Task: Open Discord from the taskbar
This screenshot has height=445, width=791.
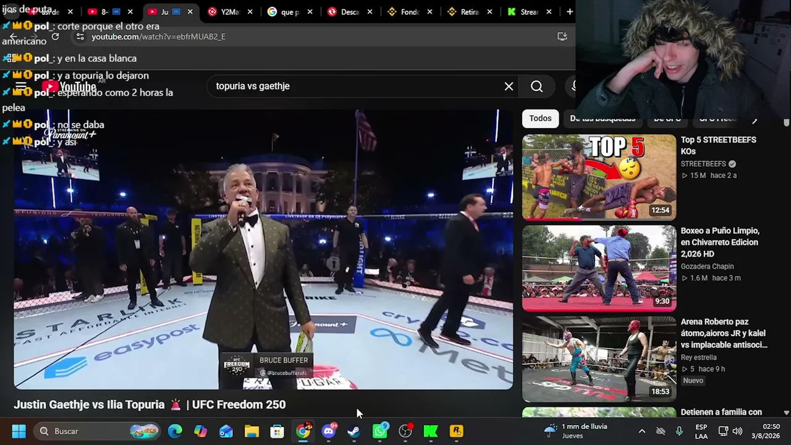Action: click(x=329, y=431)
